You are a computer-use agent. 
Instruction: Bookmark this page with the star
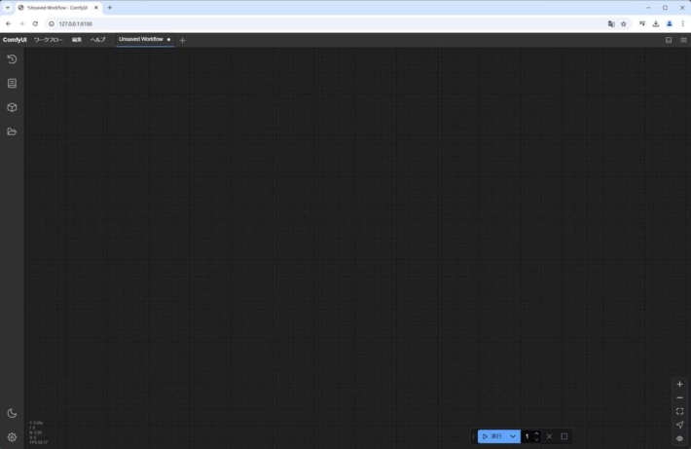pyautogui.click(x=624, y=23)
